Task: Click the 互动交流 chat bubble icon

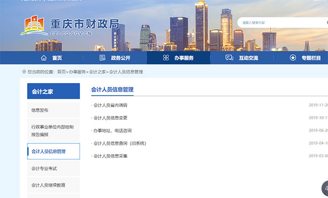Action: [229, 58]
